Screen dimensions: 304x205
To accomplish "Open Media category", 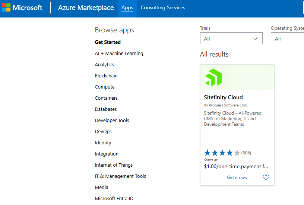I will tap(101, 188).
